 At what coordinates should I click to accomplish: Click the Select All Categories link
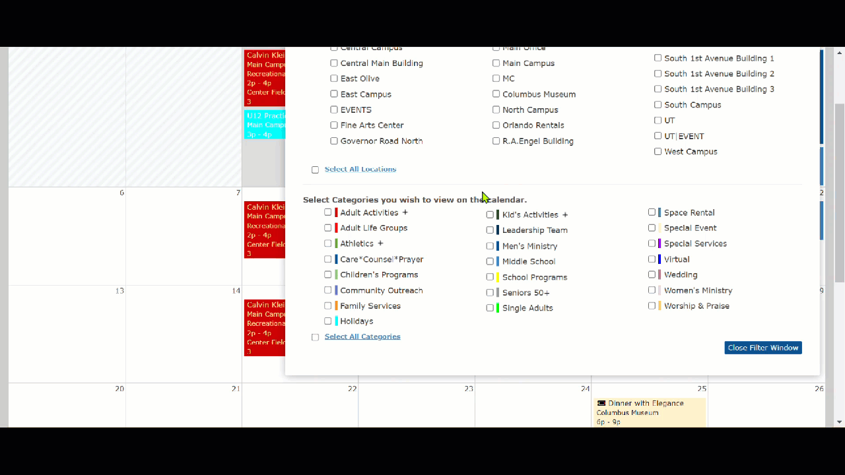(x=362, y=336)
